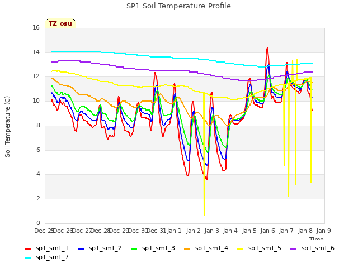Toggle sp1_smT_6 series in legend

pos(312,248)
